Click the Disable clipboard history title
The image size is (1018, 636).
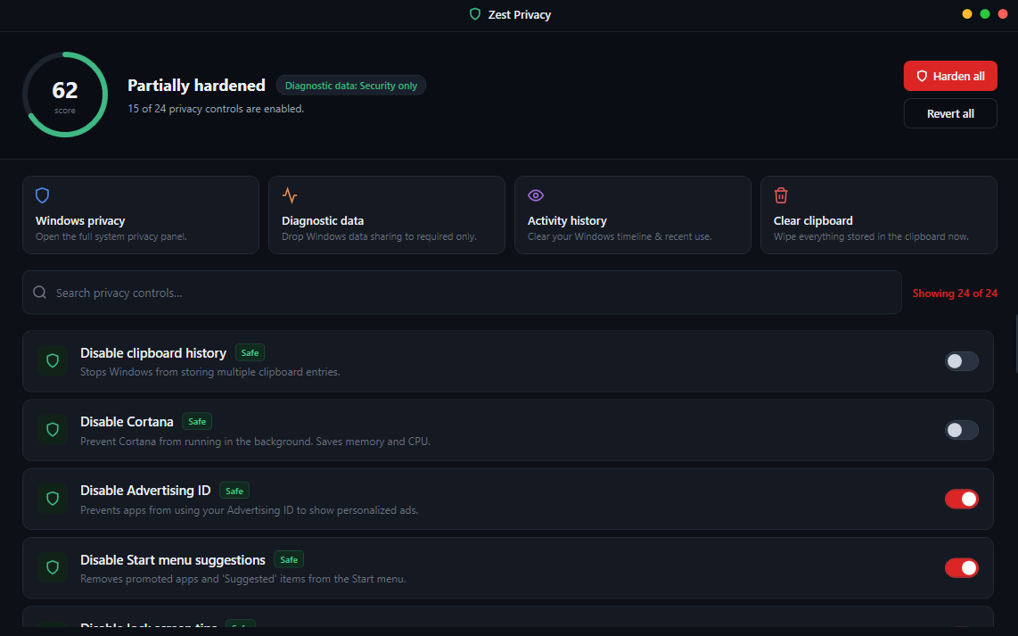153,352
